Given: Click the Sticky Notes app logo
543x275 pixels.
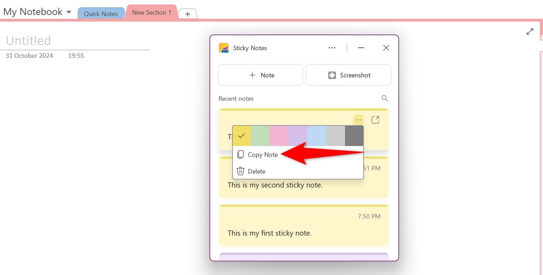Looking at the screenshot, I should pos(224,48).
